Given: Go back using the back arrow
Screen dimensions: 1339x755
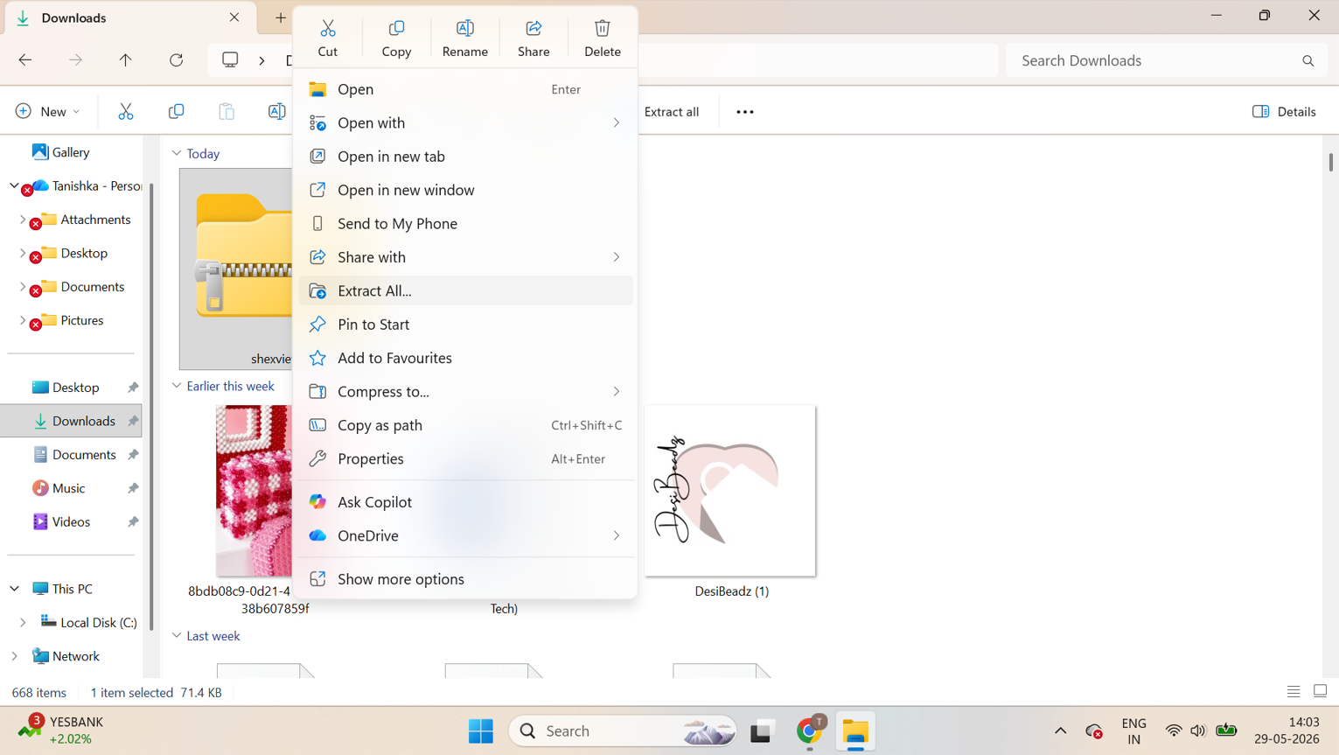Looking at the screenshot, I should [25, 60].
